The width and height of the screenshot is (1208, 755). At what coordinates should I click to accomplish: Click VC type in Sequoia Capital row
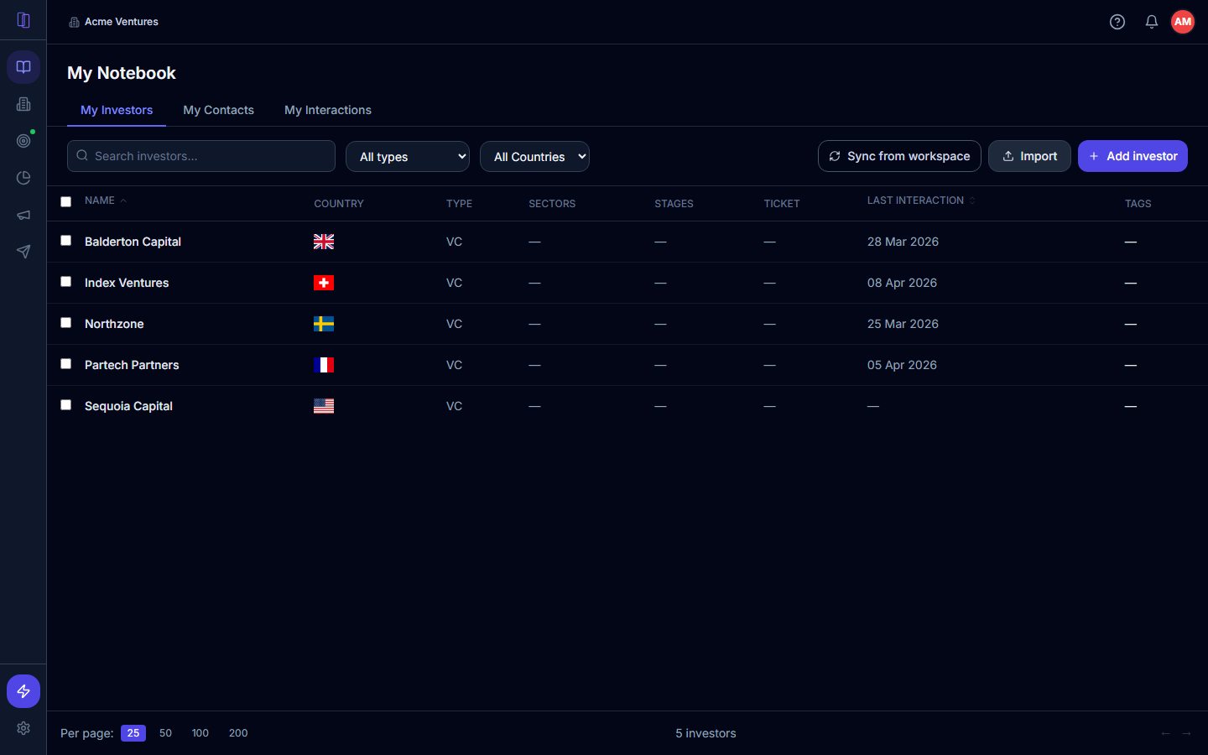point(454,406)
